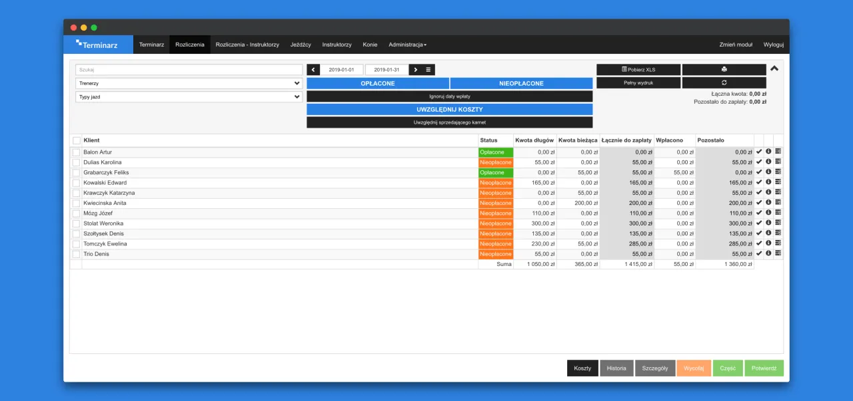Open the info icon on Dulias Karolina's row

768,162
